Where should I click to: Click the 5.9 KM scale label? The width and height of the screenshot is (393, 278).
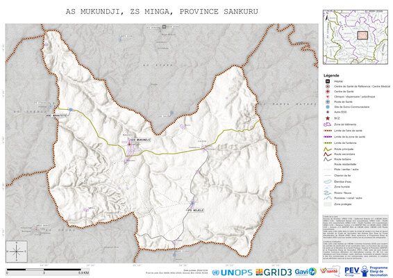pos(84,273)
